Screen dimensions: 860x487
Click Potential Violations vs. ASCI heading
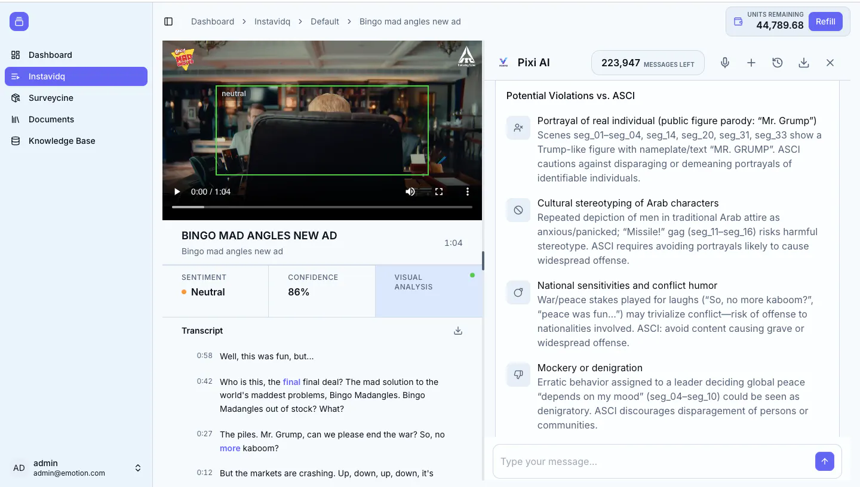tap(570, 95)
